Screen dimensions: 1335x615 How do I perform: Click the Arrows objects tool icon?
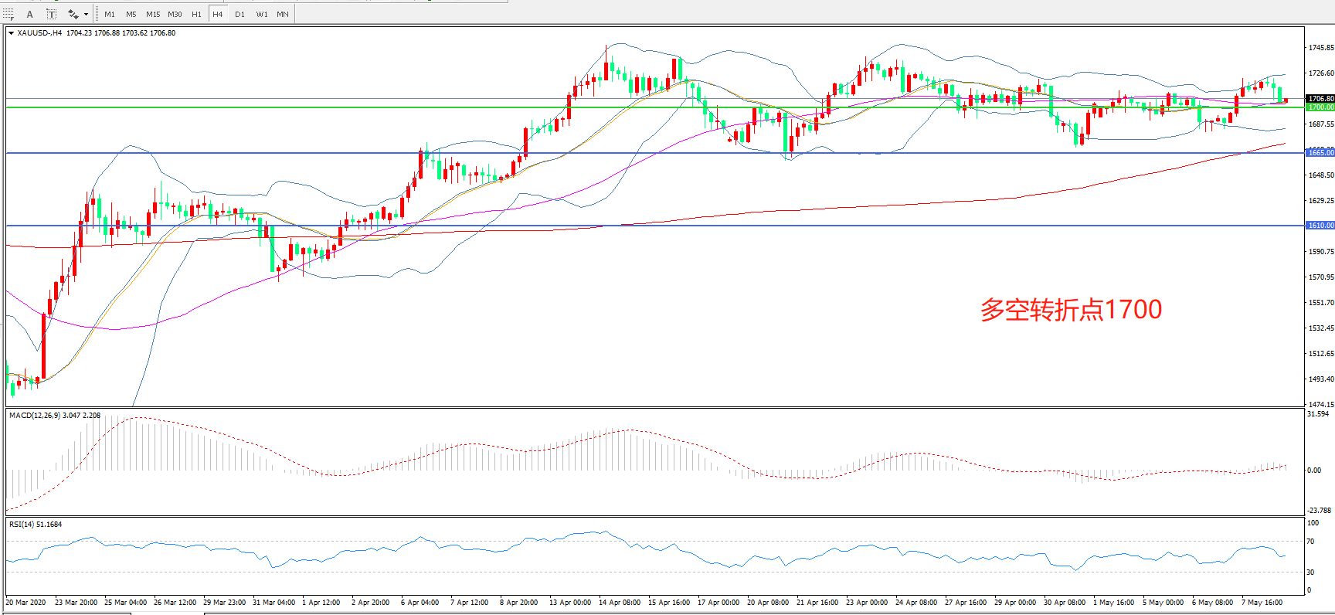pyautogui.click(x=73, y=14)
